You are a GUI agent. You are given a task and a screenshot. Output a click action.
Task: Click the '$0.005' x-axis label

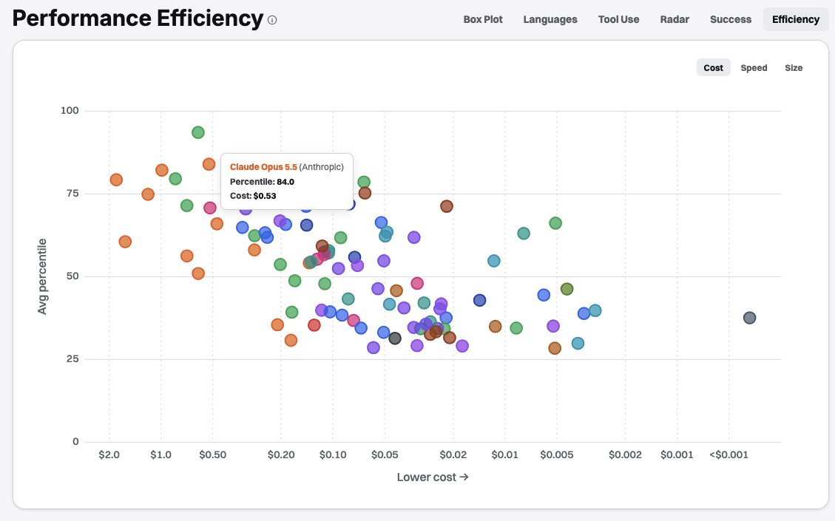556,455
